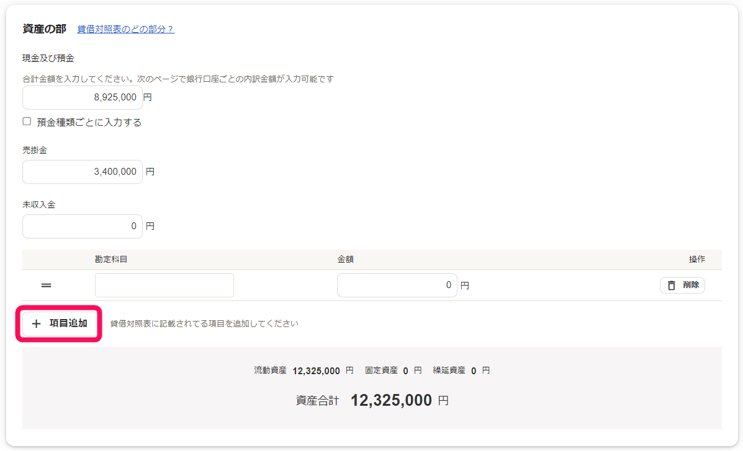Click the empty 勘定科目 input in the table row
This screenshot has width=743, height=451.
point(164,286)
